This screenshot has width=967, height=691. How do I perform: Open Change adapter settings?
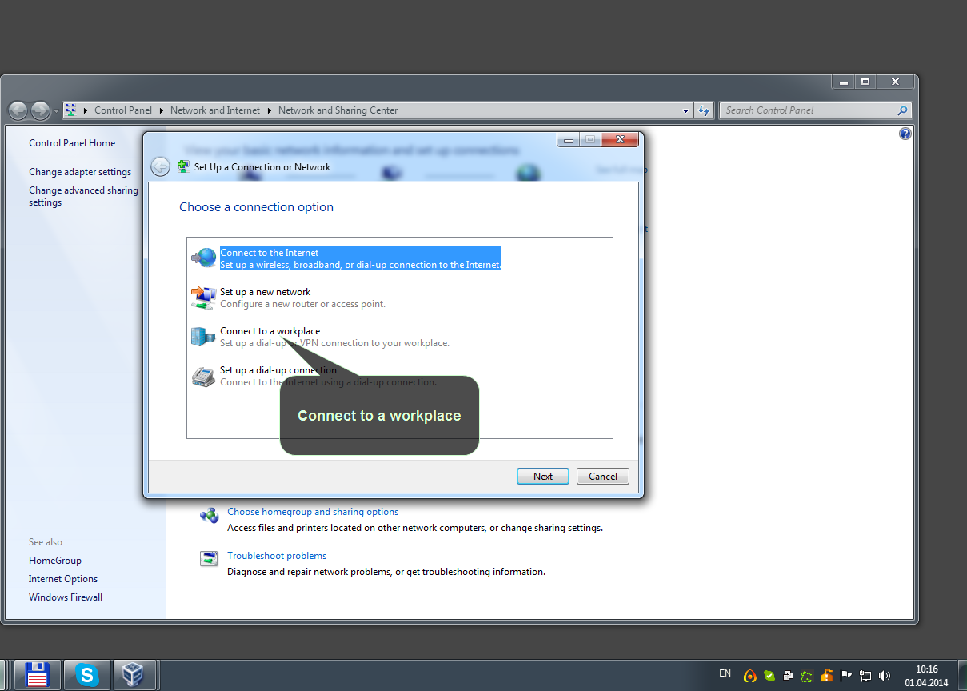(x=80, y=172)
